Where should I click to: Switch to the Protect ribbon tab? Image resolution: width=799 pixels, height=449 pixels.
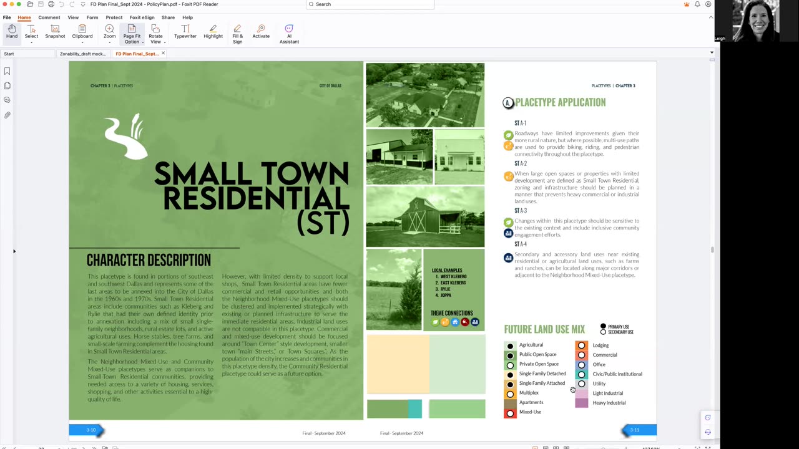(114, 17)
